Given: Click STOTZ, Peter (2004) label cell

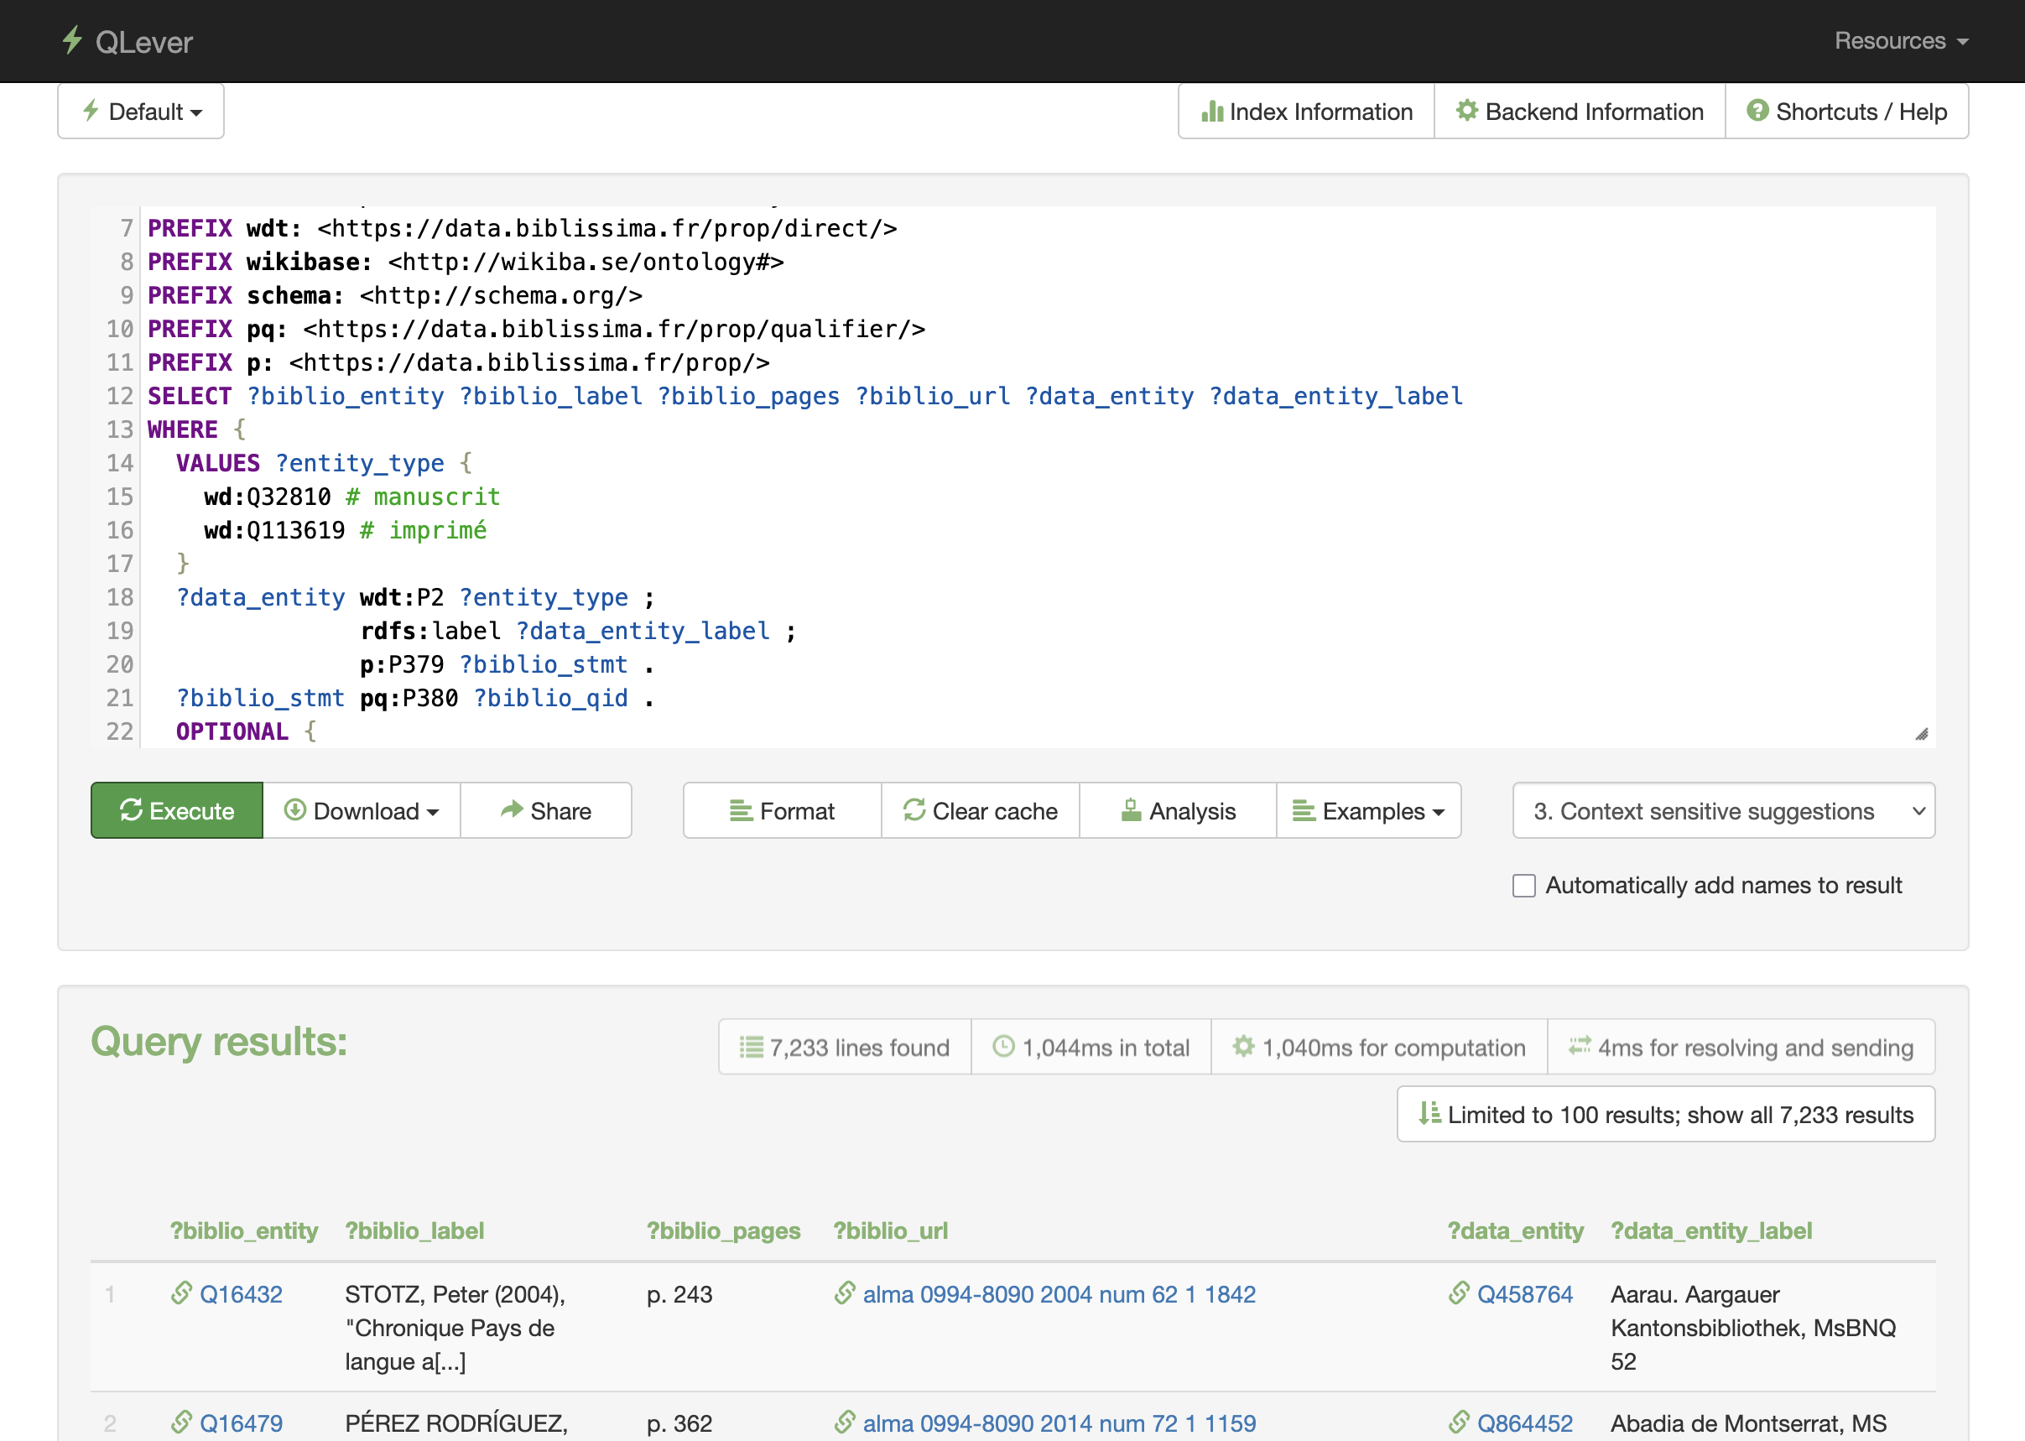Looking at the screenshot, I should (455, 1328).
